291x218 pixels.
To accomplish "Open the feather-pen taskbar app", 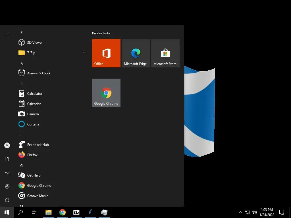I will 90,212.
